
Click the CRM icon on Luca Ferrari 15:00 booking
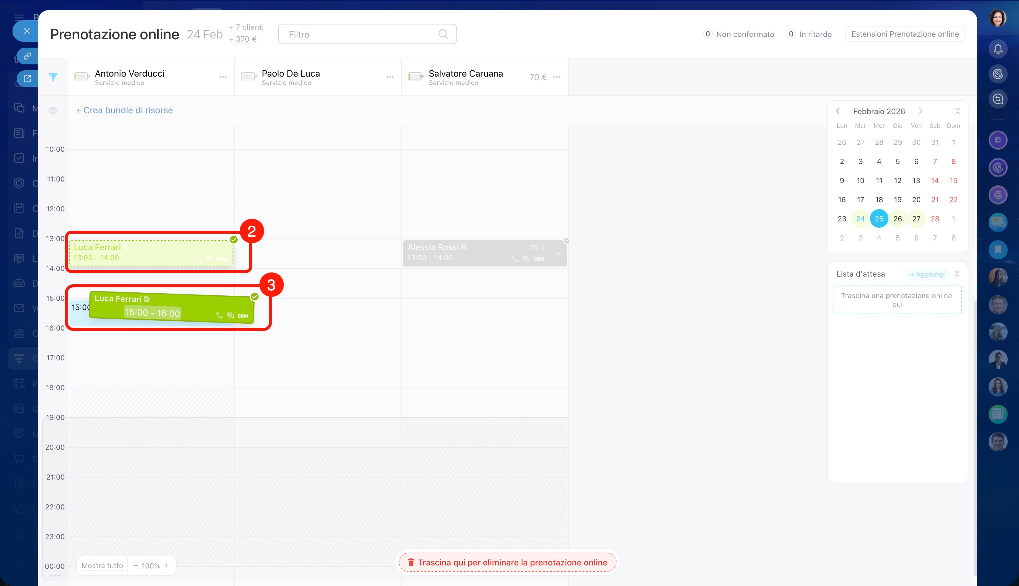tap(242, 316)
